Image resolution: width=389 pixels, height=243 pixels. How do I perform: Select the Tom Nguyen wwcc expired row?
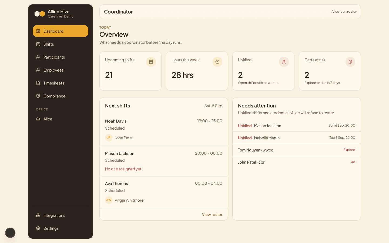click(297, 150)
